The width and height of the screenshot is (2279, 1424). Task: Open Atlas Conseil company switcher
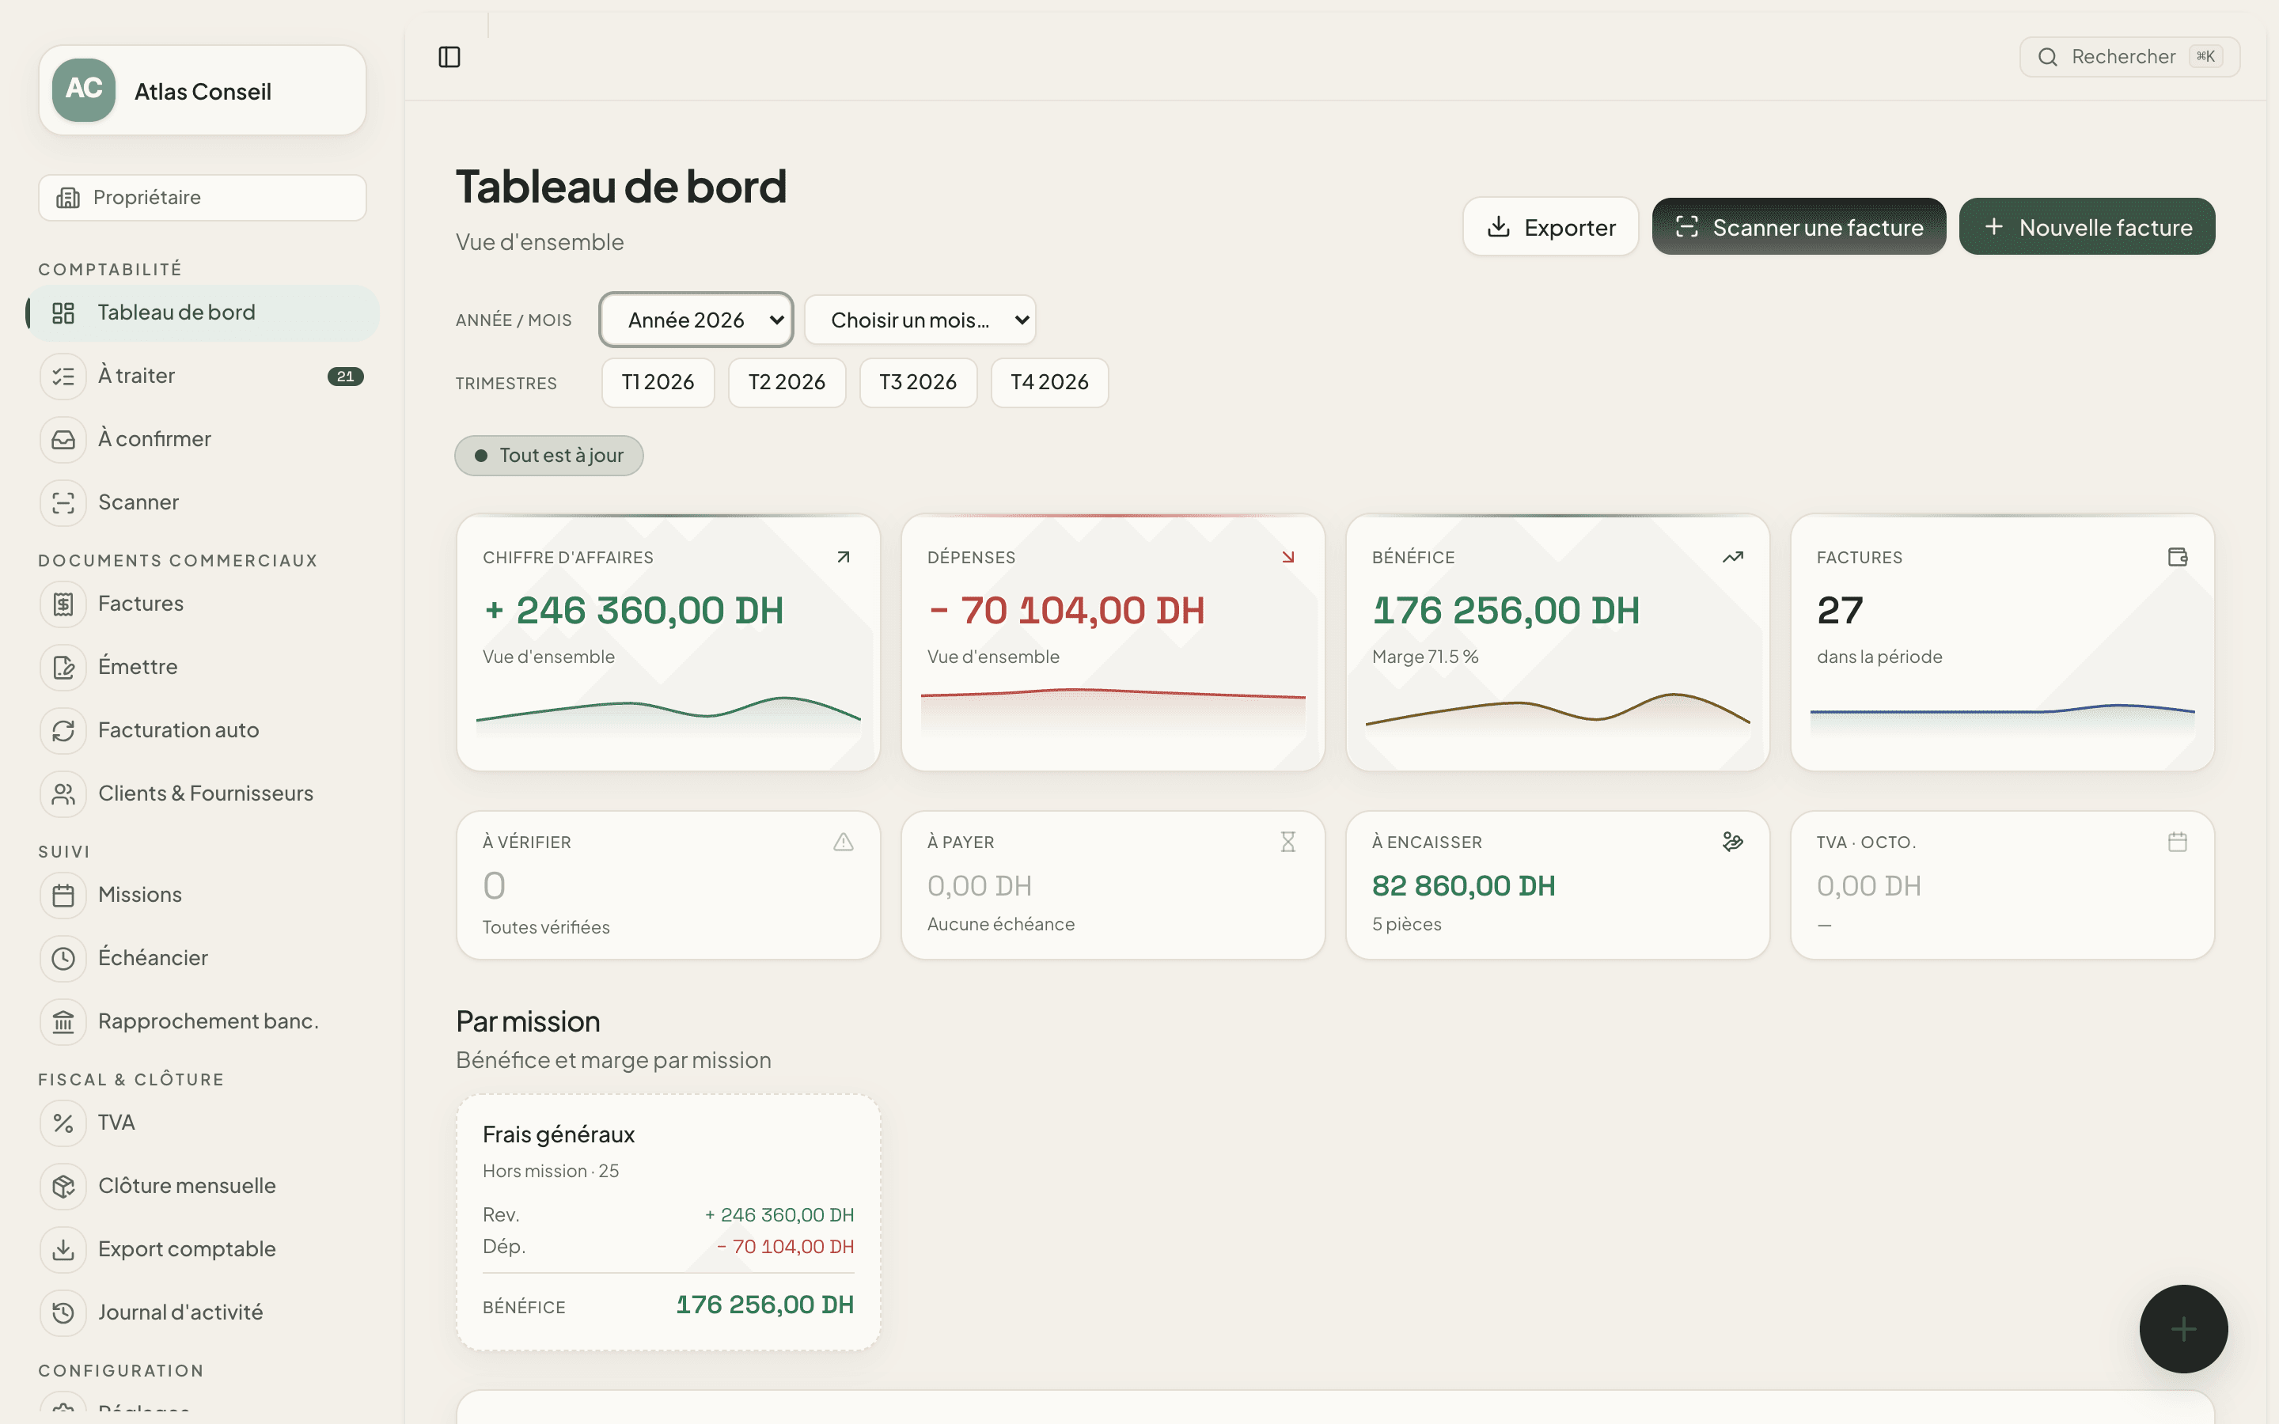(203, 90)
